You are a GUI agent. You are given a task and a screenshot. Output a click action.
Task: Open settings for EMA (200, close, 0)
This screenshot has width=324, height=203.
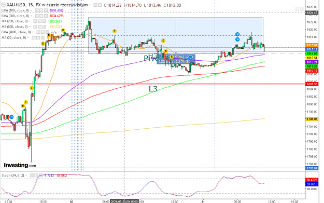(41, 16)
